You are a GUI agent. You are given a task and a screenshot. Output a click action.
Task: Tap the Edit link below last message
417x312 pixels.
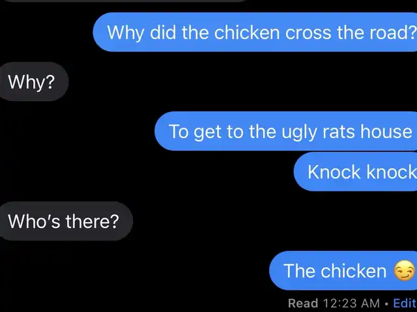click(405, 303)
